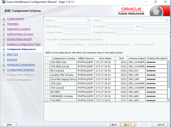The height and width of the screenshot is (128, 171).
Task: Click the Port input field
Action: point(155,26)
